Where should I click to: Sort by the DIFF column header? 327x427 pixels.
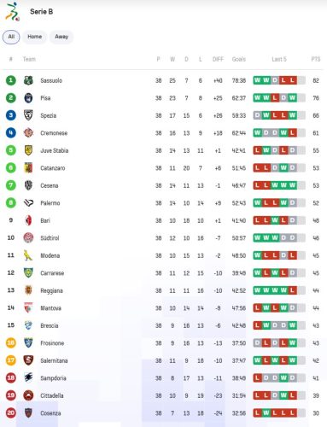(218, 59)
